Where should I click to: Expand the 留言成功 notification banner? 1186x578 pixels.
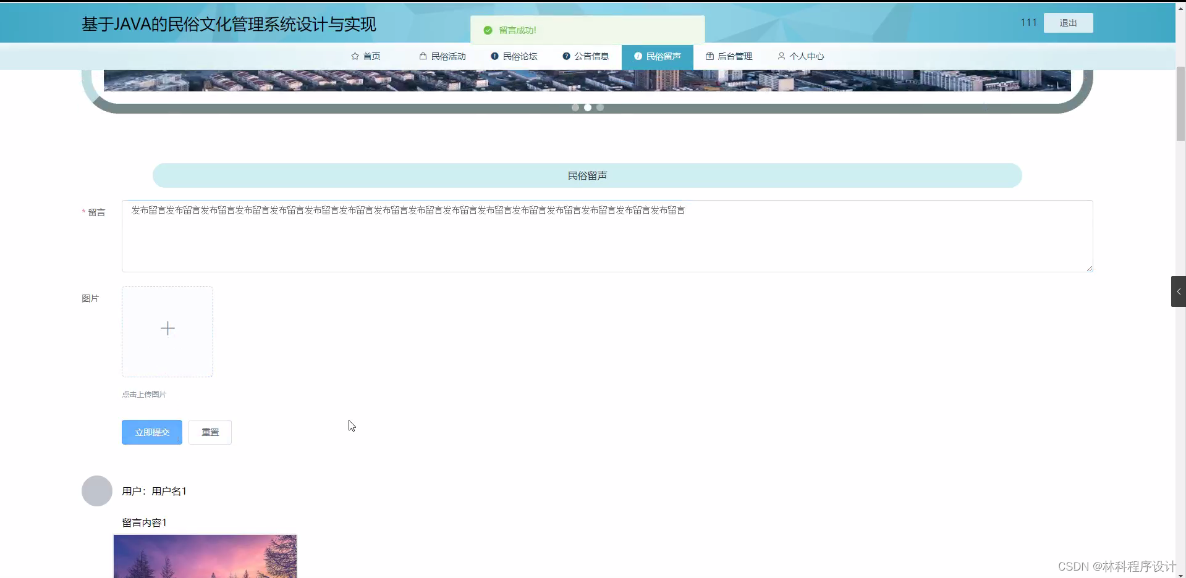(x=588, y=30)
